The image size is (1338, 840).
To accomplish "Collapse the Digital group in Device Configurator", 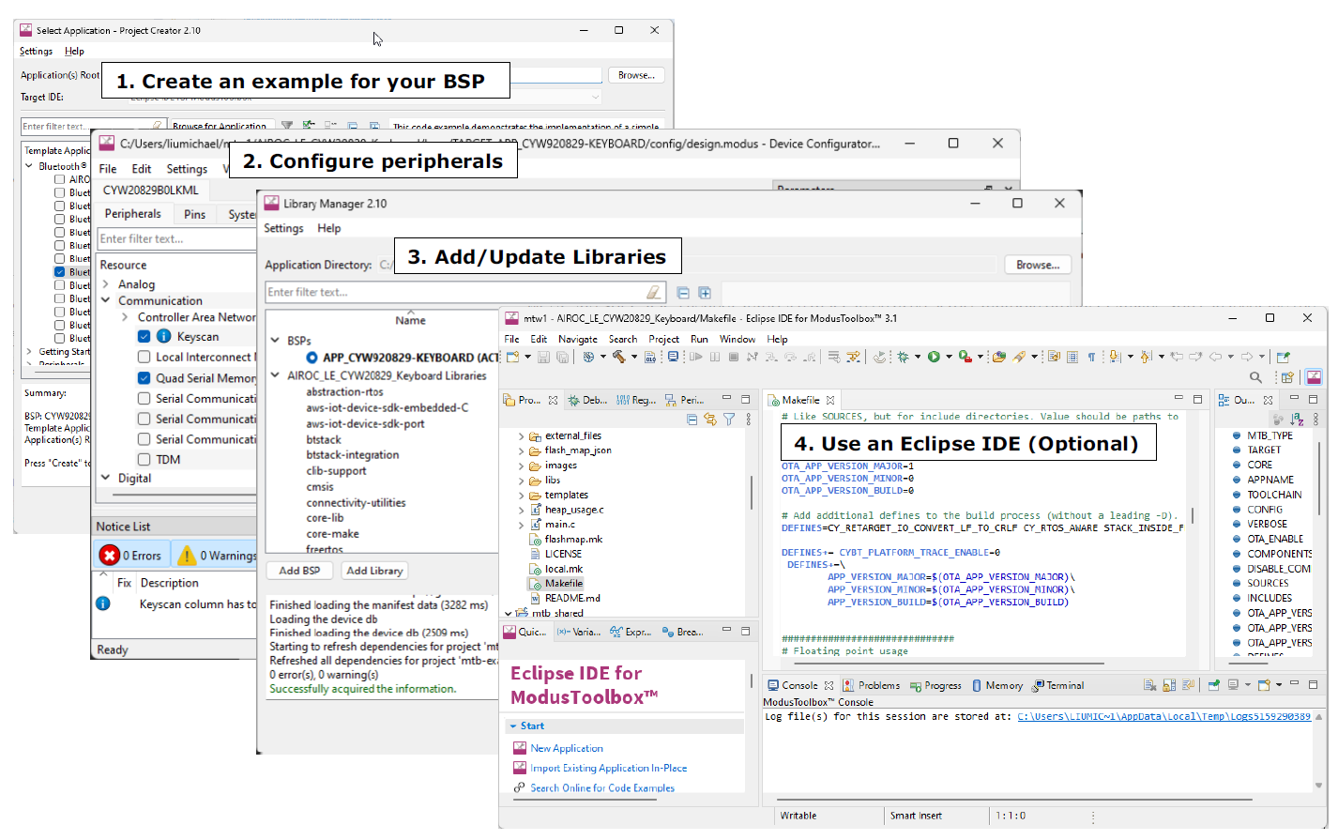I will 105,478.
